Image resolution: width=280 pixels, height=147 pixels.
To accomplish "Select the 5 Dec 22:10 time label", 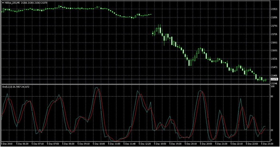I will pos(237,144).
